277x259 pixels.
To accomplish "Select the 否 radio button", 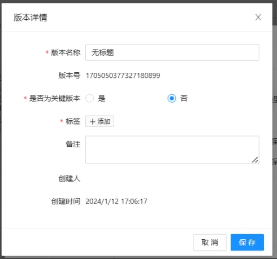I will [x=172, y=98].
